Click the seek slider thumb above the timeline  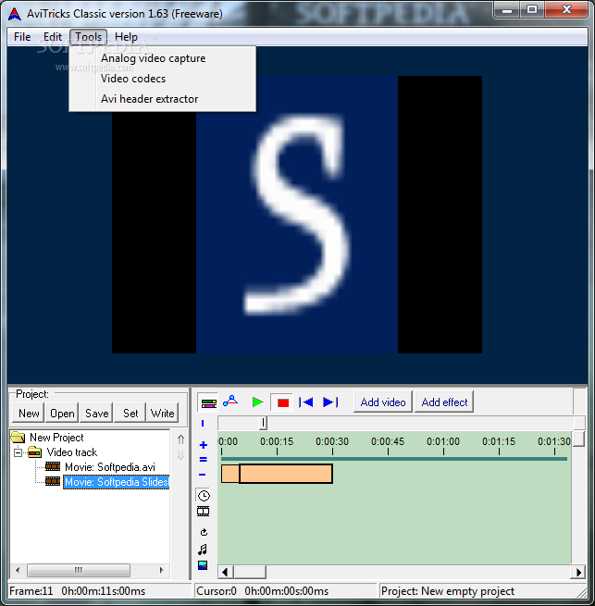tap(263, 423)
